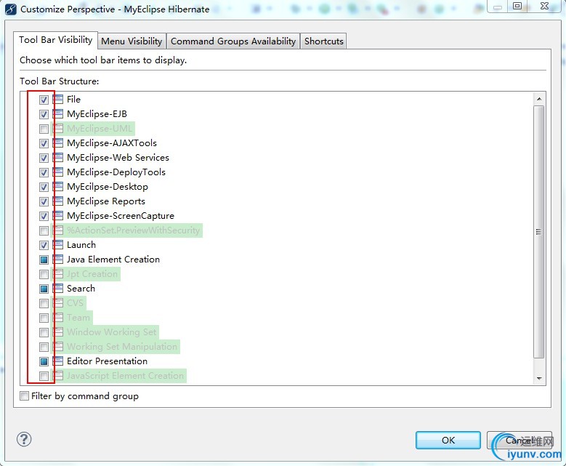The height and width of the screenshot is (466, 566).
Task: Click the toolbar icon beside MyEclipse-Web Services
Action: pos(57,158)
